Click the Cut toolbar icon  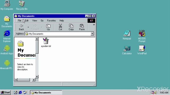(x=60, y=27)
